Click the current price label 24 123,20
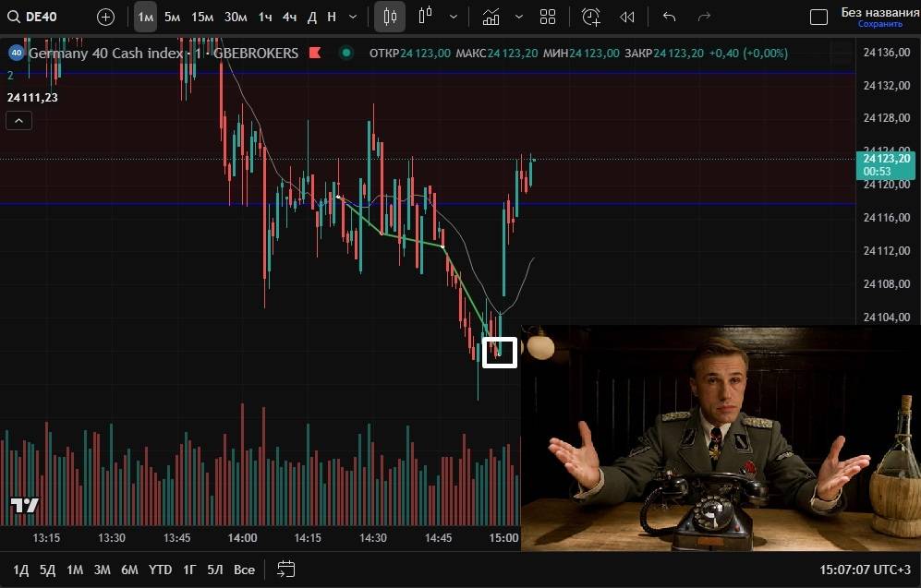921x588 pixels. click(x=886, y=164)
